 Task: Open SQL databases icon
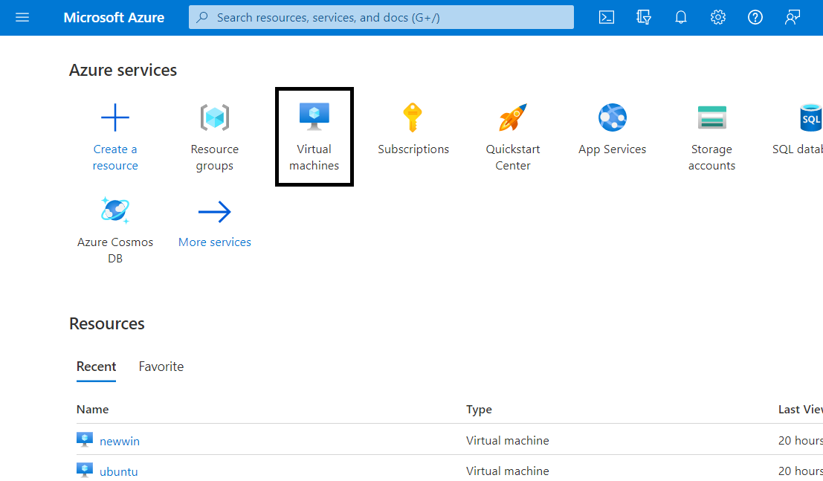811,117
